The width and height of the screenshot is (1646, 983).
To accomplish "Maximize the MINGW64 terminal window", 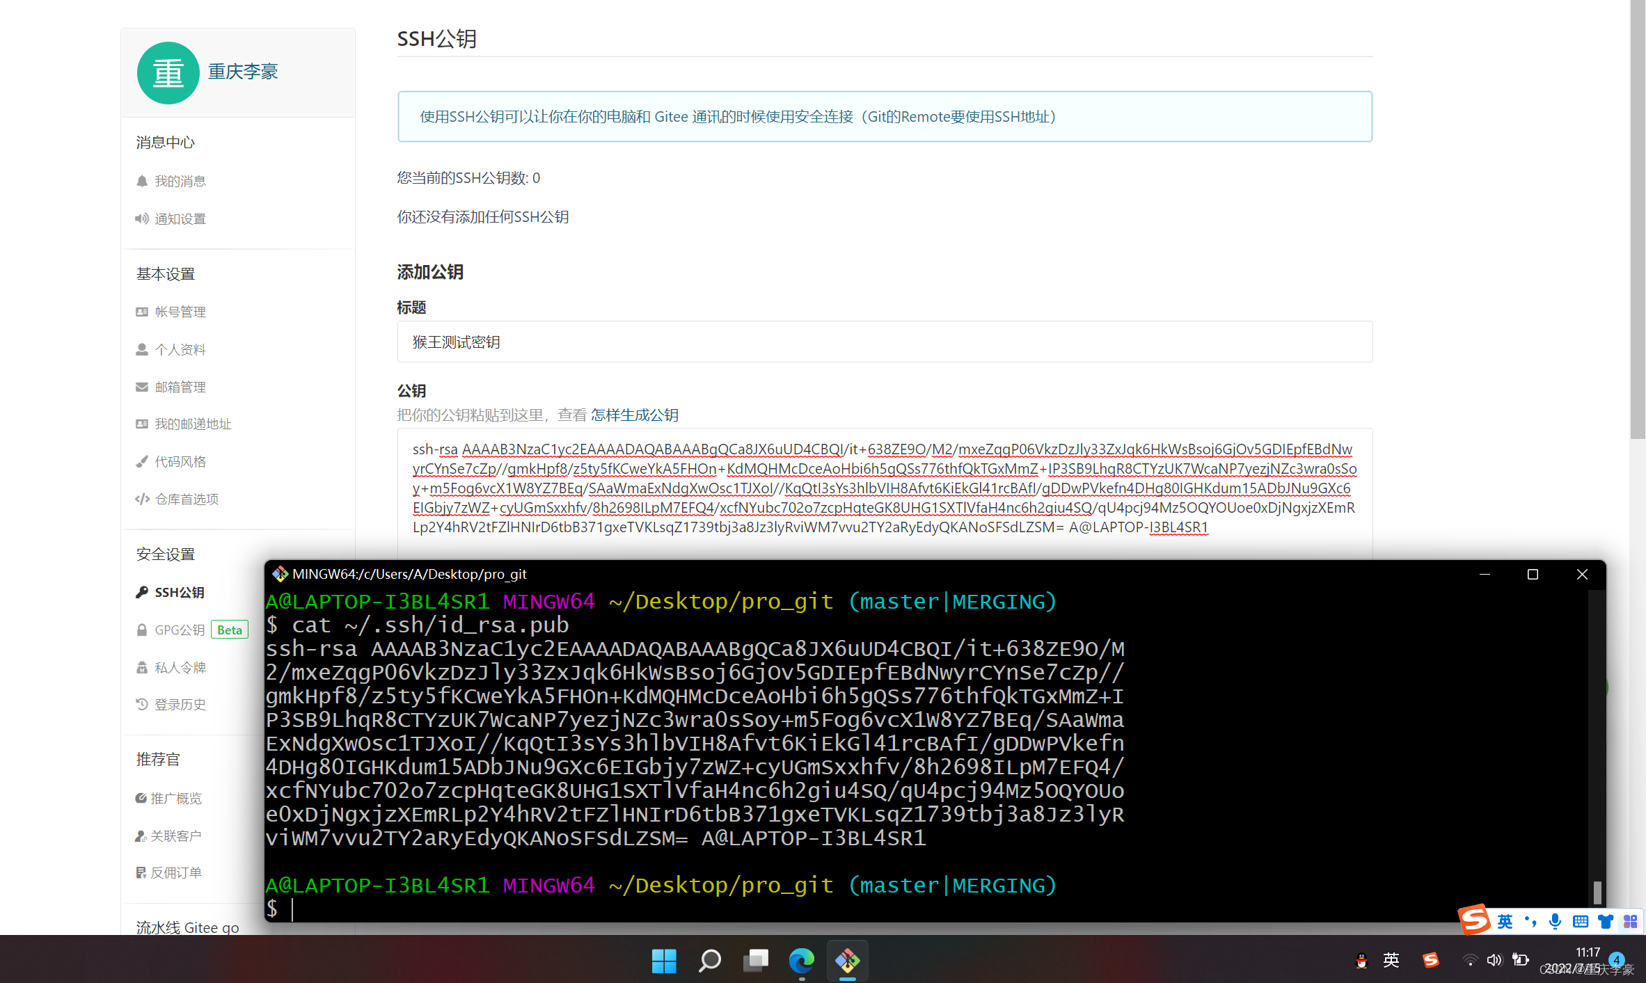I will (1533, 574).
